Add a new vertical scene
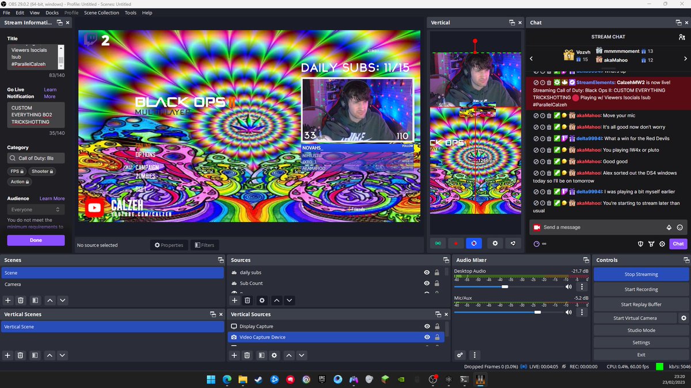The height and width of the screenshot is (388, 691). coord(8,355)
